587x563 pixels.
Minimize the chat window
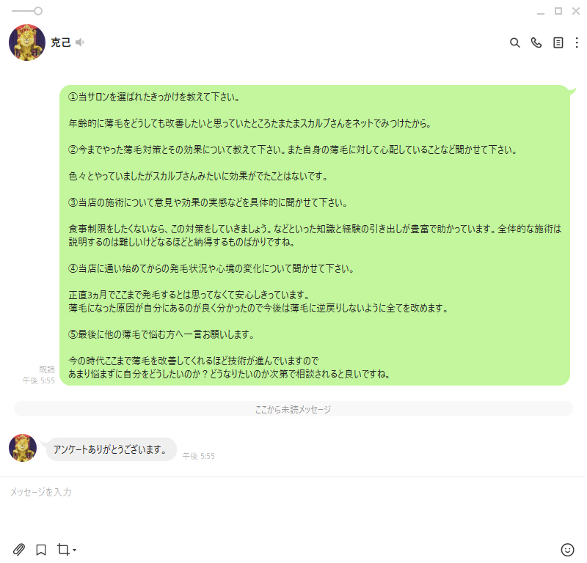point(541,11)
